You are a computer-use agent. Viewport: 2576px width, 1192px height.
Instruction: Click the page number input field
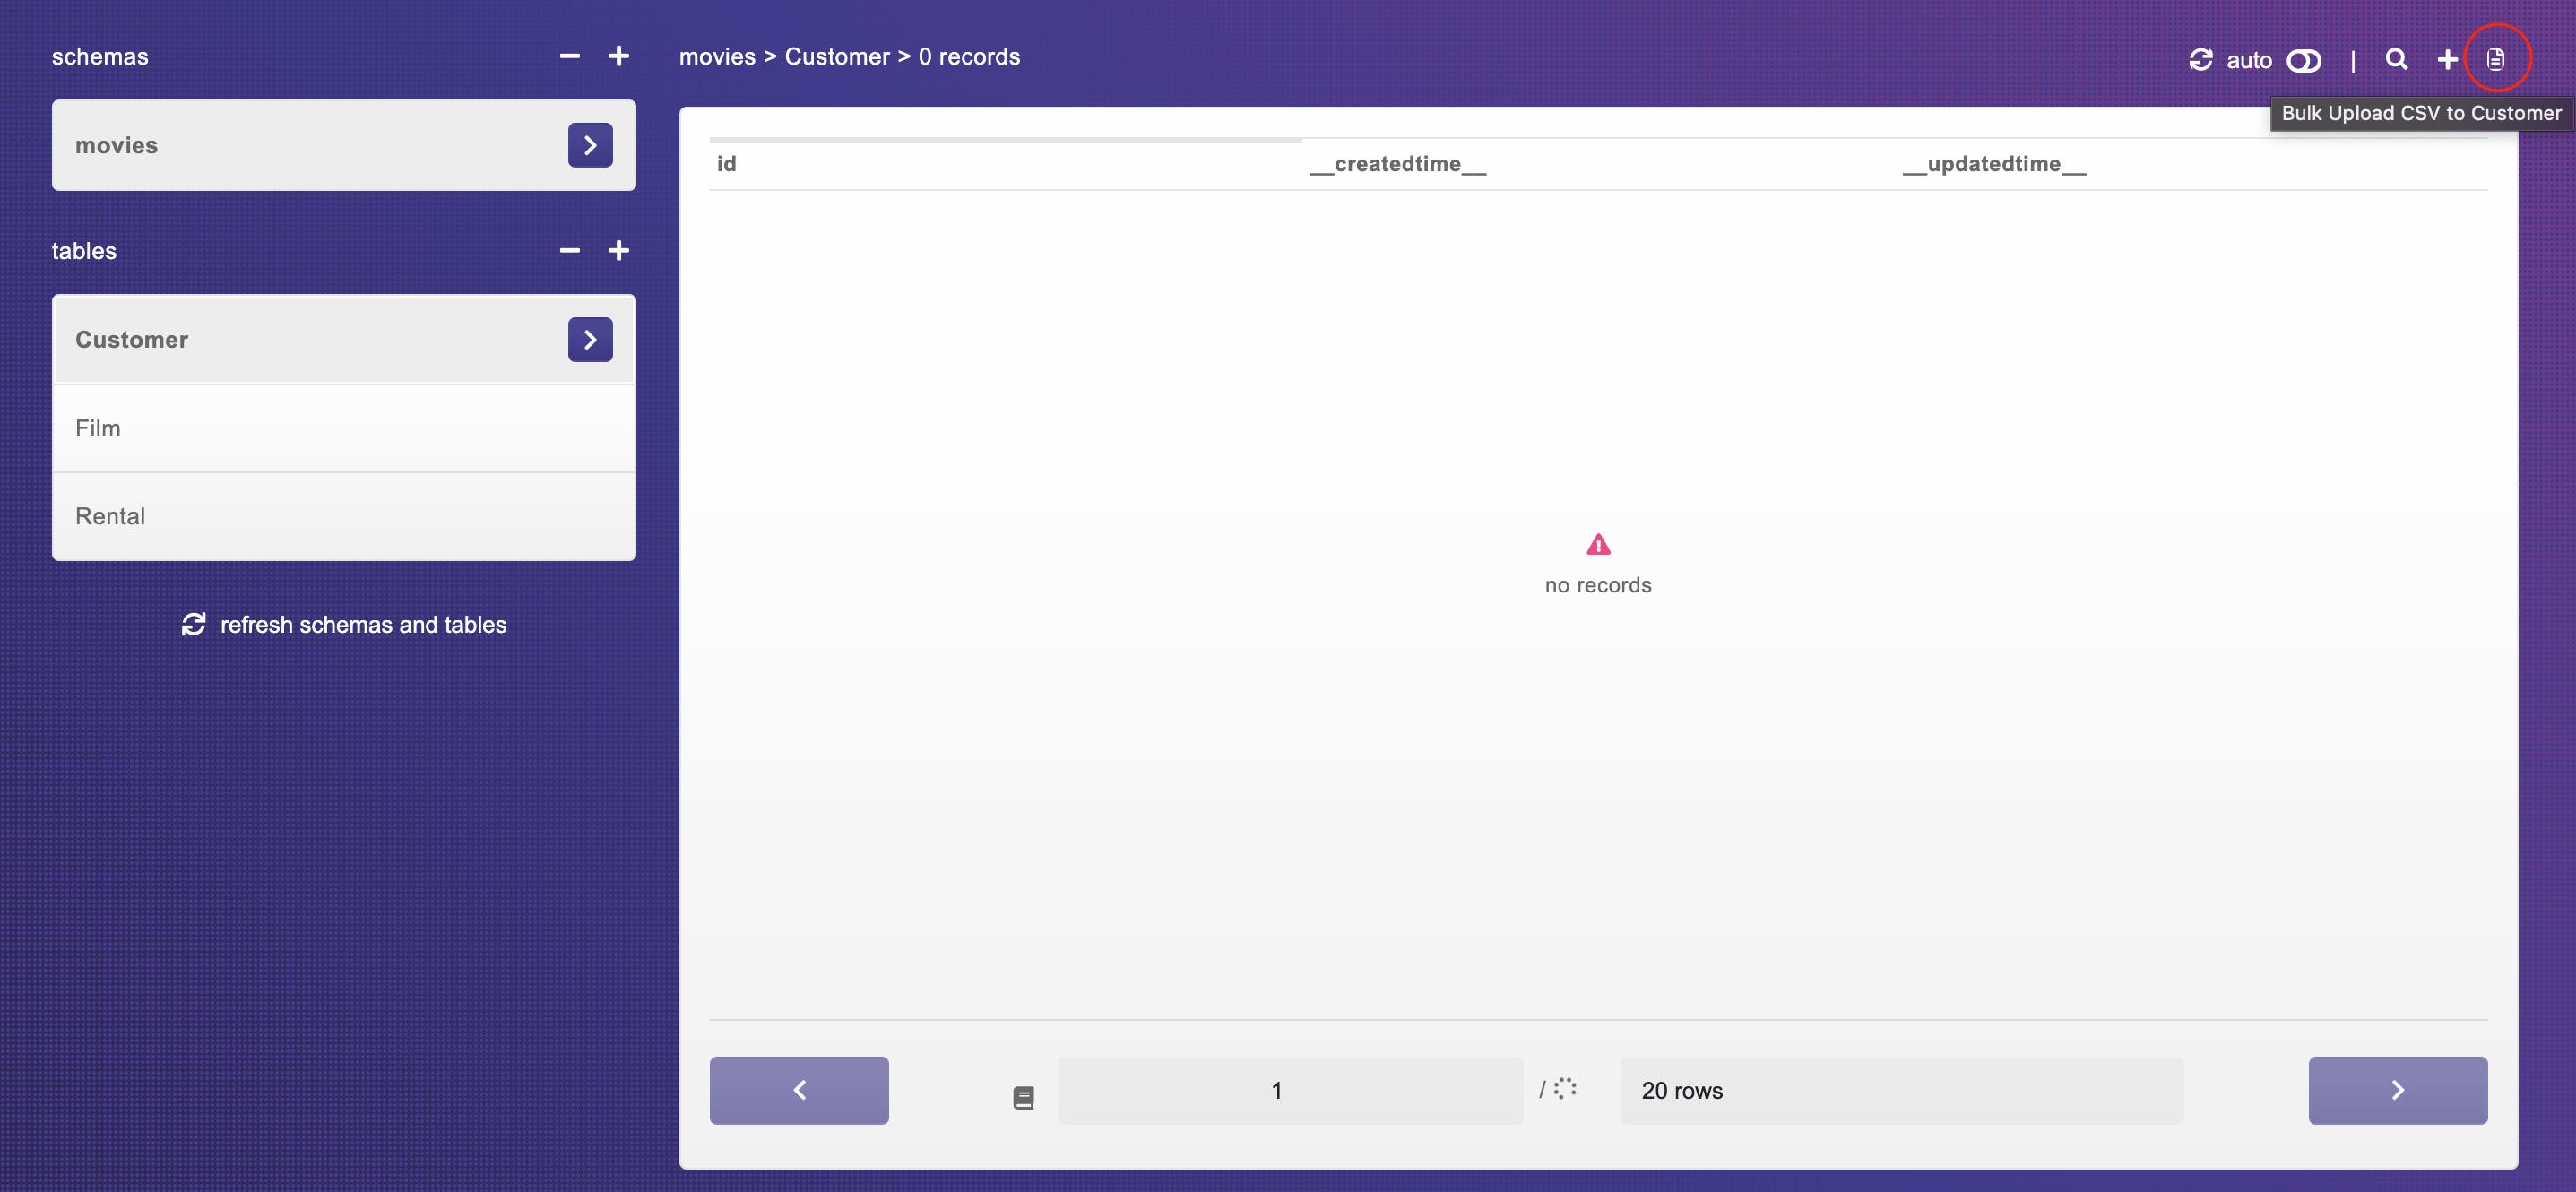1289,1090
